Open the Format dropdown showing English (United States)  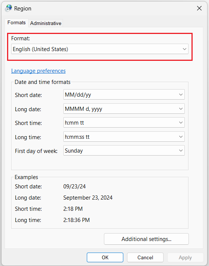pos(100,49)
